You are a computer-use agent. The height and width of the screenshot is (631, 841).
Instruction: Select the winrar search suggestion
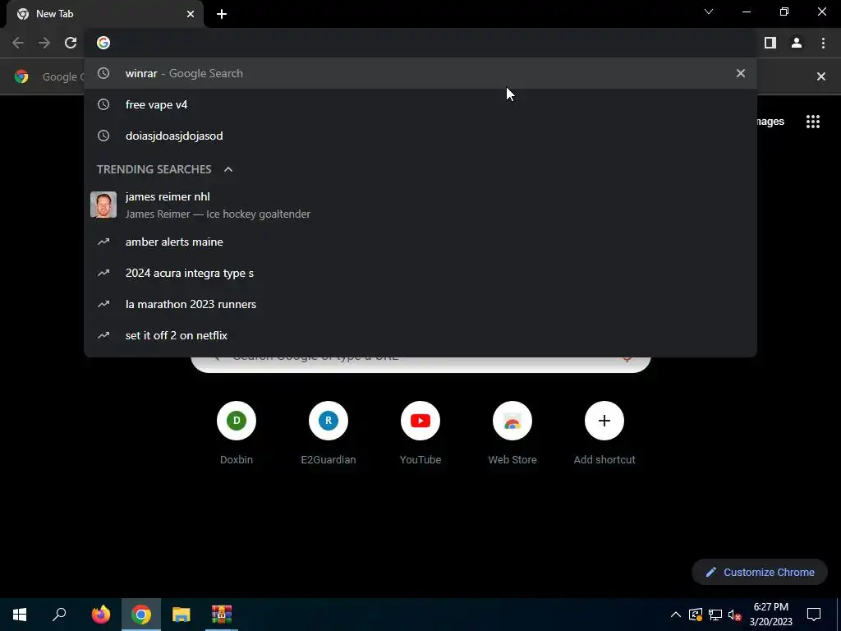point(420,73)
